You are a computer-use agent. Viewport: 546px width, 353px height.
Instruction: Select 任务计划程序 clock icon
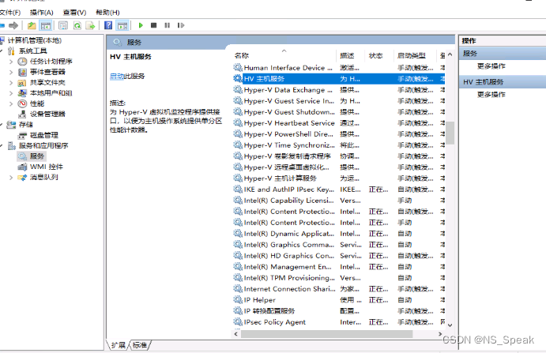click(22, 62)
